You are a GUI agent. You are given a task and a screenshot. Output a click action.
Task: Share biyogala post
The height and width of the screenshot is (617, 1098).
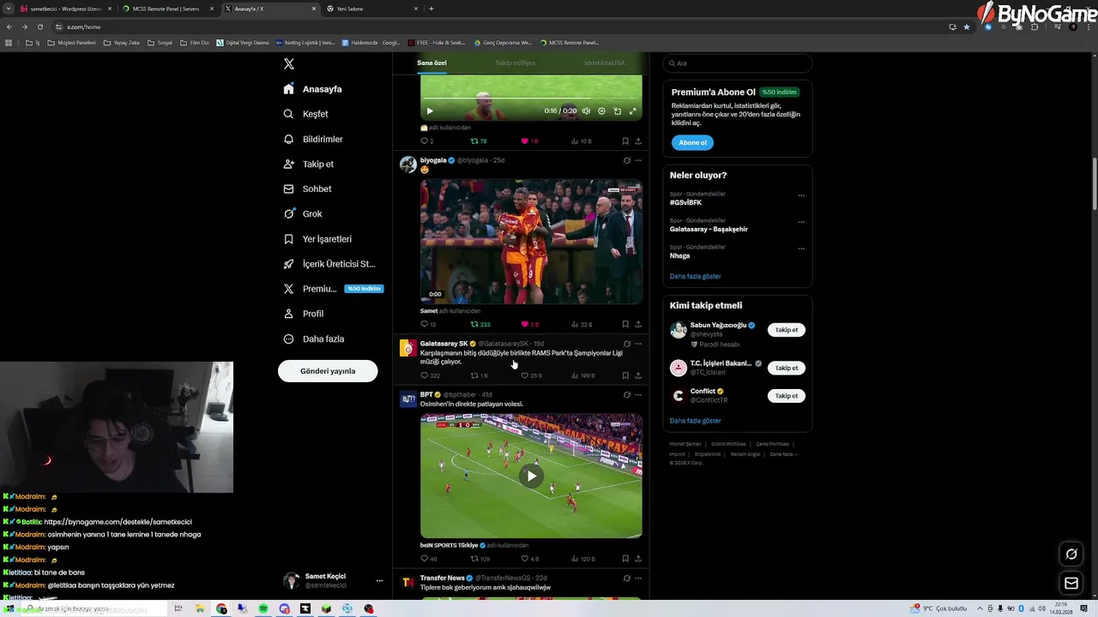[638, 324]
